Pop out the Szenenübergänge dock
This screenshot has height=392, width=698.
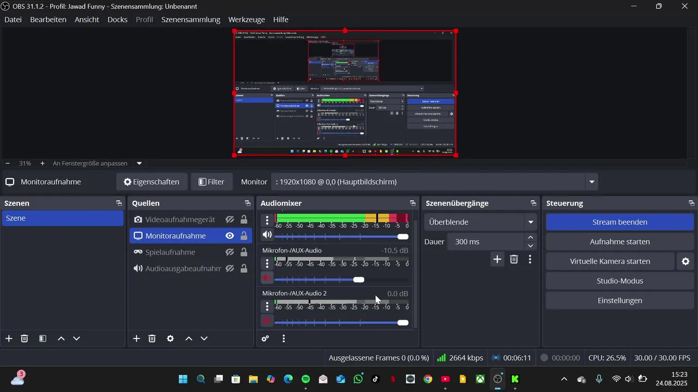point(533,203)
